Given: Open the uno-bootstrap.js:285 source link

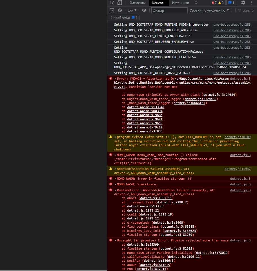Looking at the screenshot, I should point(232,25).
